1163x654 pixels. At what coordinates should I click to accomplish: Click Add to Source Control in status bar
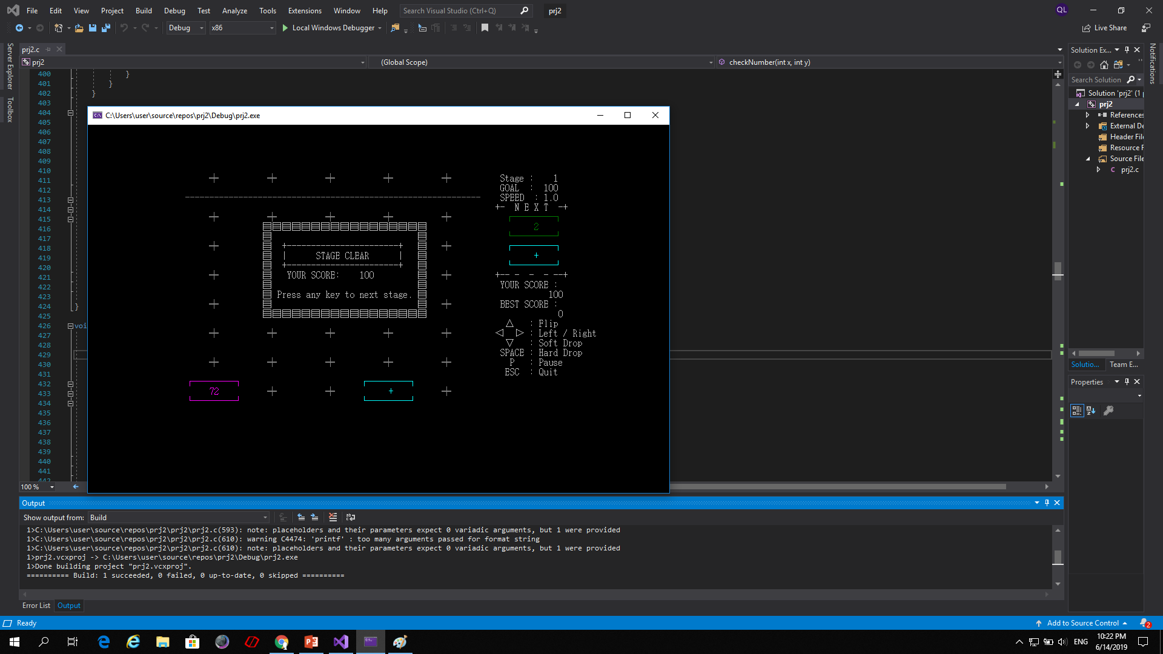point(1082,623)
